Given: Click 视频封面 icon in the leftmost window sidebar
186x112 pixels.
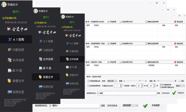Looking at the screenshot, I should [10, 92].
